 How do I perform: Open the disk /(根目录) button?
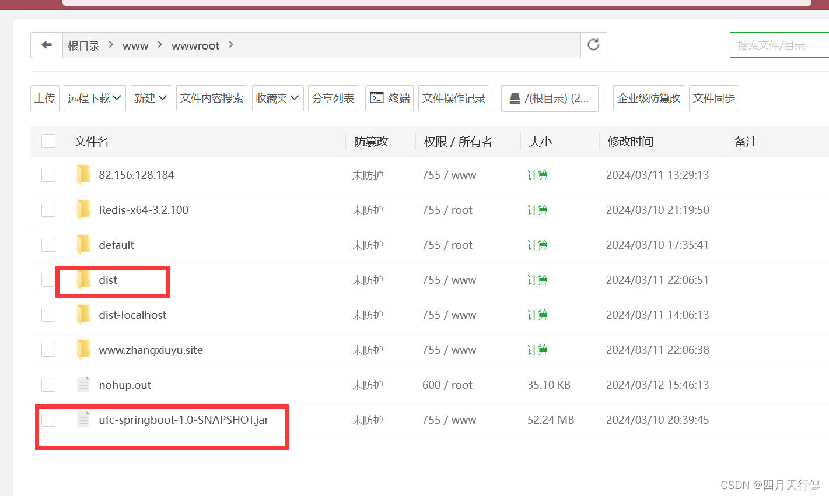[550, 98]
